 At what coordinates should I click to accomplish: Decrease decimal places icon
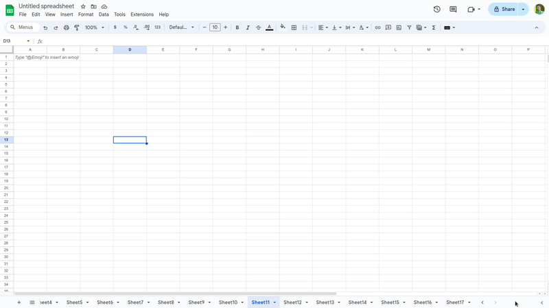coord(136,27)
